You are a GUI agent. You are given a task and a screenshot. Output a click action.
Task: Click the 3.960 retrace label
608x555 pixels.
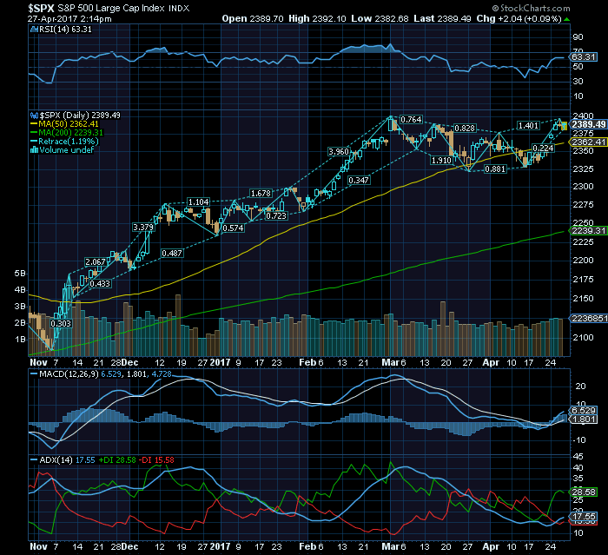click(339, 152)
